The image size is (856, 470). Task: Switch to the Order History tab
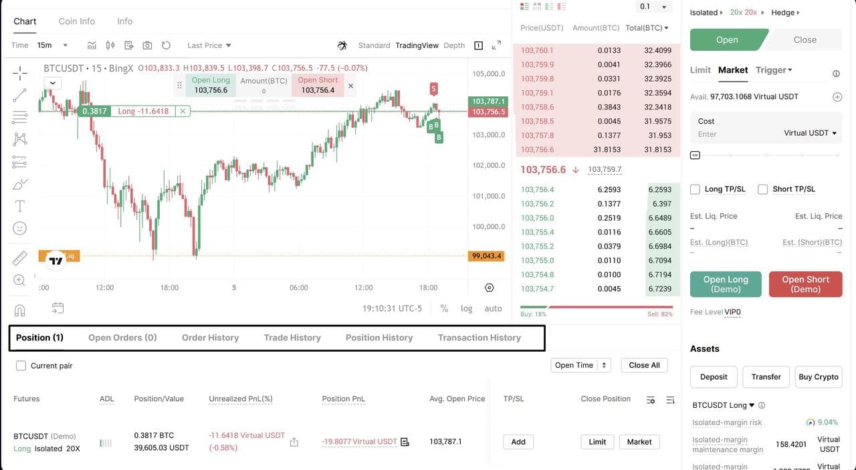(210, 338)
